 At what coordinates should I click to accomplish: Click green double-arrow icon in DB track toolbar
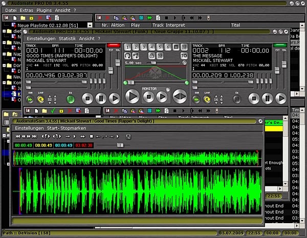pos(149,18)
